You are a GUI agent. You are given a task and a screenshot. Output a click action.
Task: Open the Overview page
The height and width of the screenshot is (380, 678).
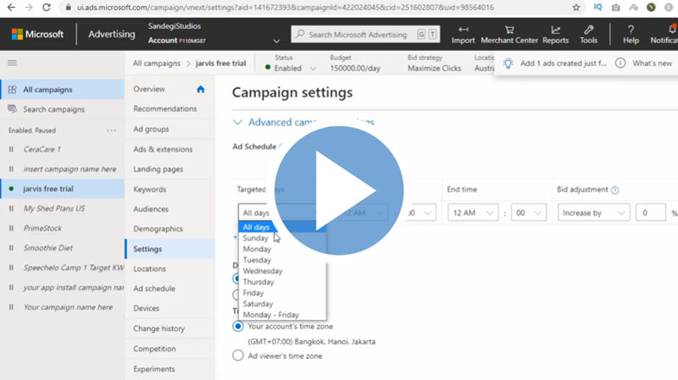(149, 89)
